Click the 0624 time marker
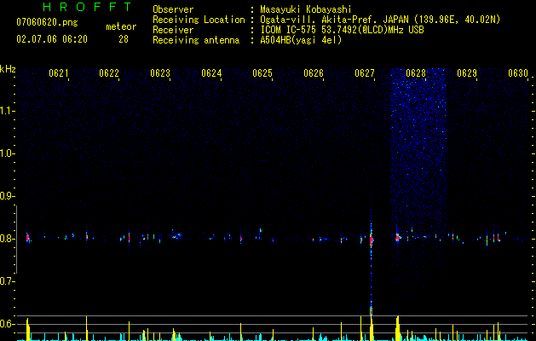536x341 pixels. click(211, 73)
